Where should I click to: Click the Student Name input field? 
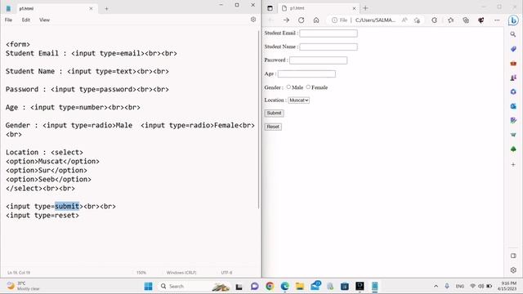pos(329,47)
